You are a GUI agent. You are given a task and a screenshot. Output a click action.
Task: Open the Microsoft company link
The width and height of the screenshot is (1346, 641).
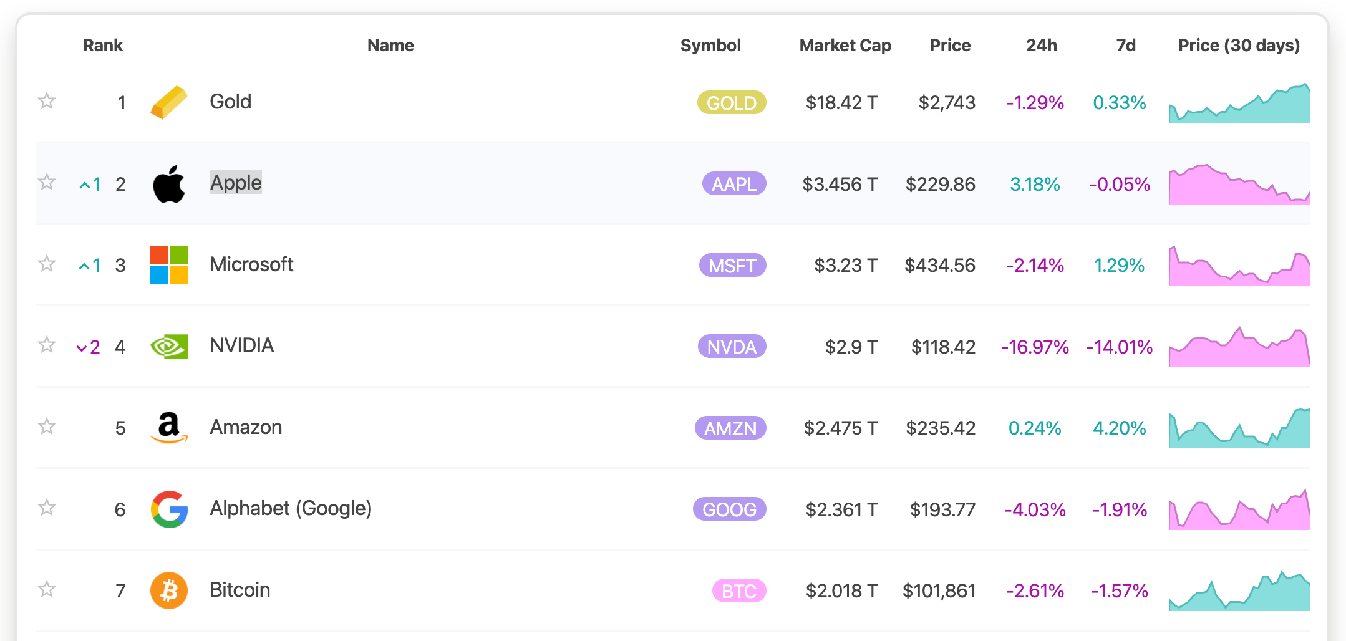[251, 264]
